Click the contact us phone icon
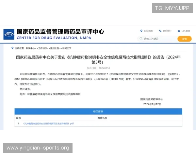 [x=160, y=31]
